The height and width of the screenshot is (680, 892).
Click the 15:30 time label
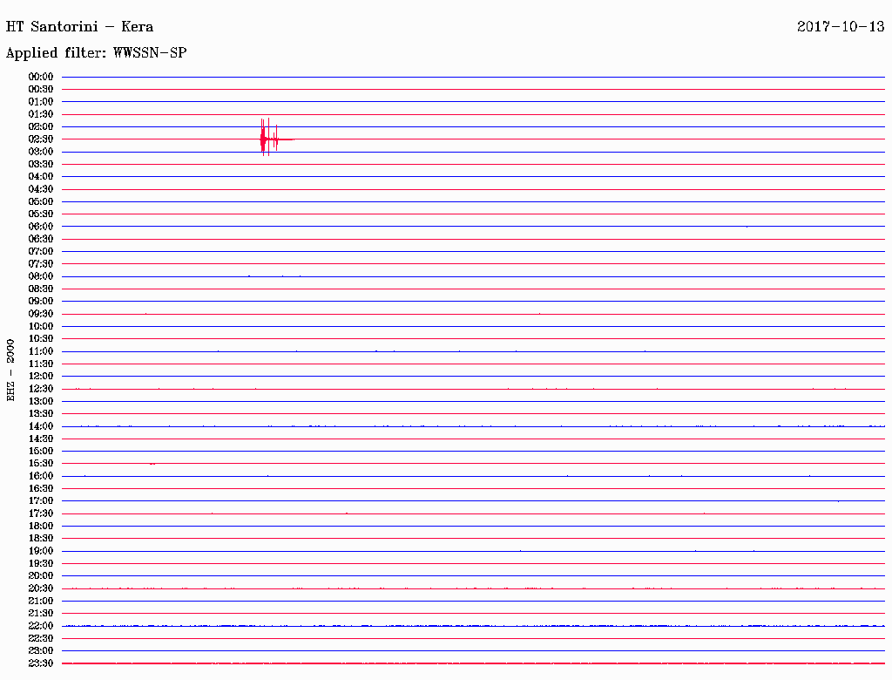click(x=41, y=464)
